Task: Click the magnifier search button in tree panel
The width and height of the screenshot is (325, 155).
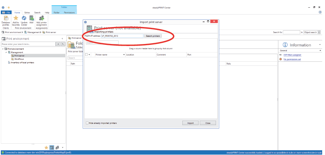Action: point(63,44)
